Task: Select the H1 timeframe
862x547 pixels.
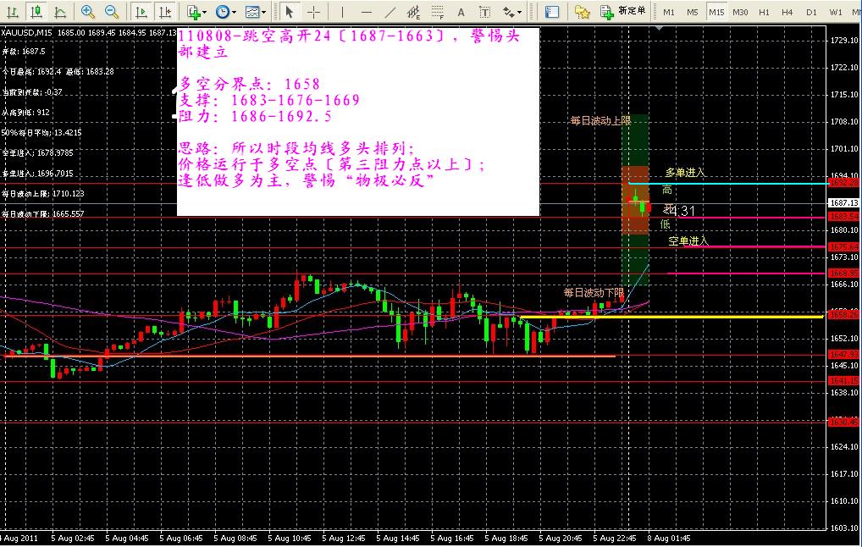Action: 764,12
